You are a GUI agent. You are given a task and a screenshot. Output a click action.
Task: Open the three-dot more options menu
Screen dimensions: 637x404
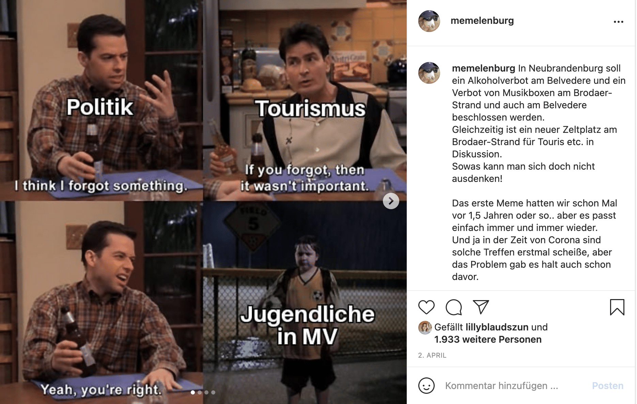[x=618, y=22]
